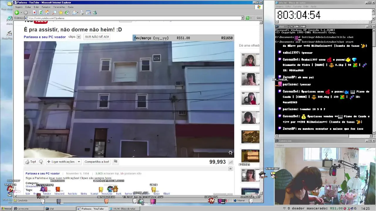Click the grey Forward arrow in the toolbar
This screenshot has width=376, height=211.
pyautogui.click(x=26, y=13)
